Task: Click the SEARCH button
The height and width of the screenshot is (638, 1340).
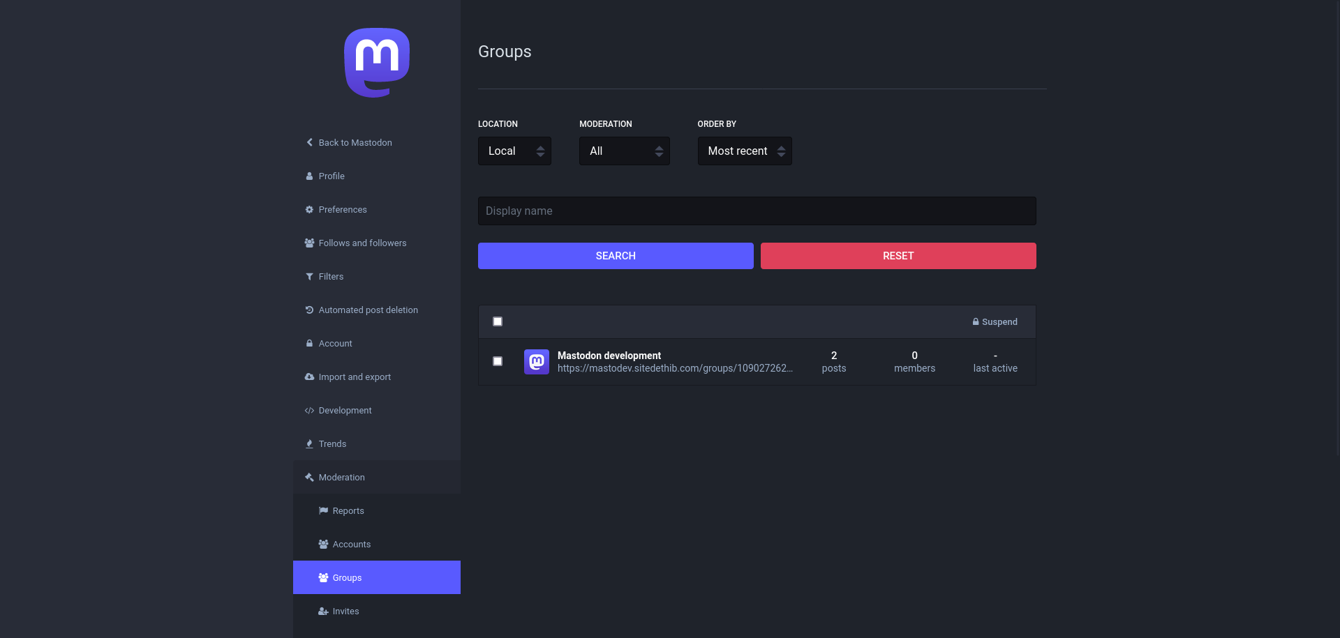Action: pyautogui.click(x=616, y=256)
